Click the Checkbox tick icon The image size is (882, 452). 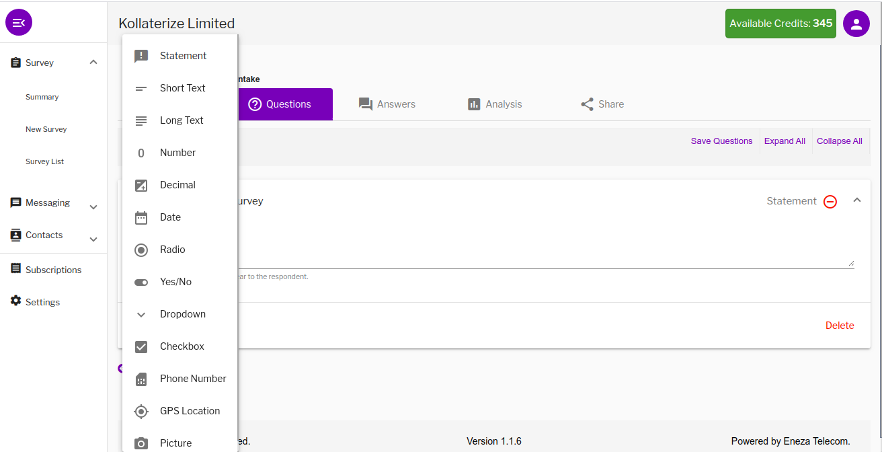click(141, 346)
